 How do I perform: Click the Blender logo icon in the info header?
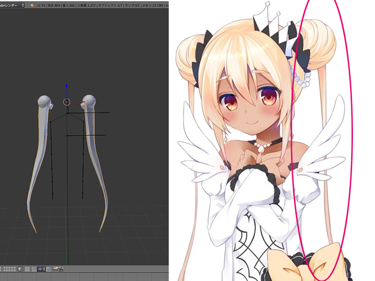[32, 6]
